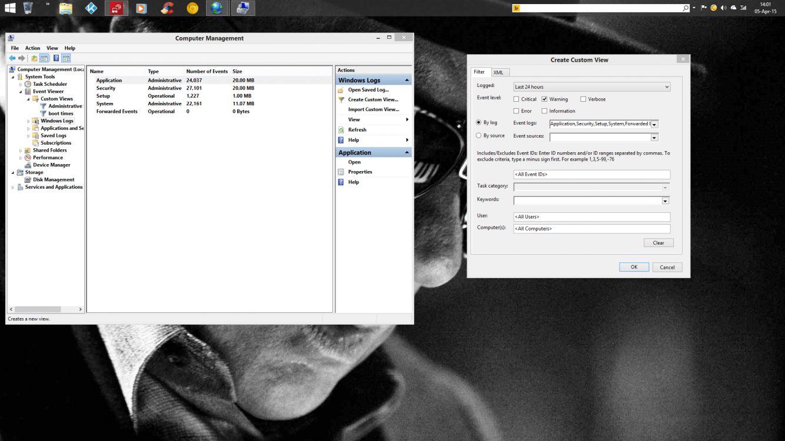This screenshot has height=441, width=785.
Task: Open the Help menu in menu bar
Action: [70, 48]
